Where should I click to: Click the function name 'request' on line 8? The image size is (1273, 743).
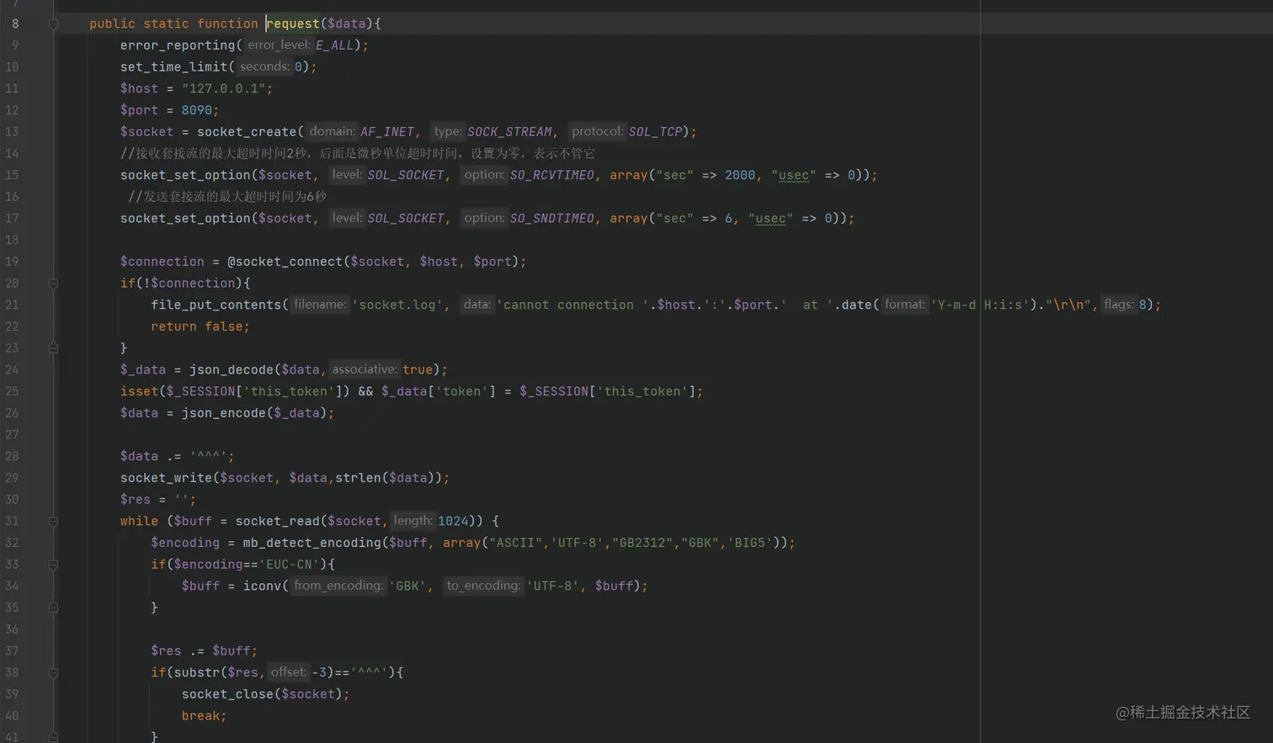[x=293, y=24]
